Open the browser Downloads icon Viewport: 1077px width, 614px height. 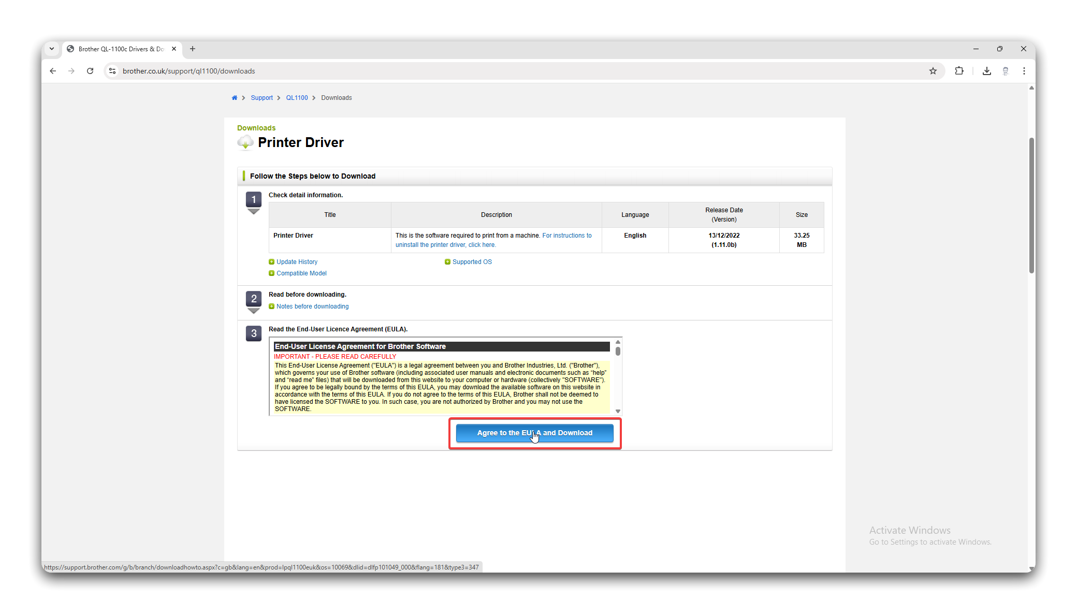[986, 71]
